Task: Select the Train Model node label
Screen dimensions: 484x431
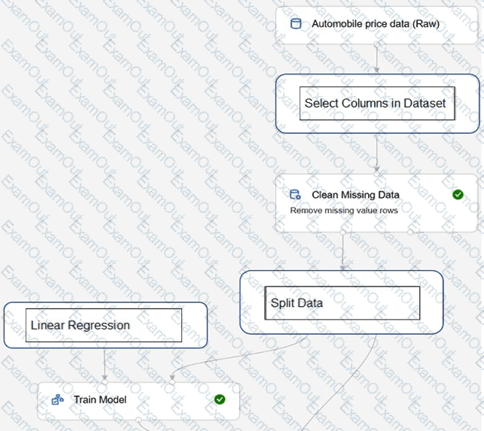Action: (x=100, y=399)
